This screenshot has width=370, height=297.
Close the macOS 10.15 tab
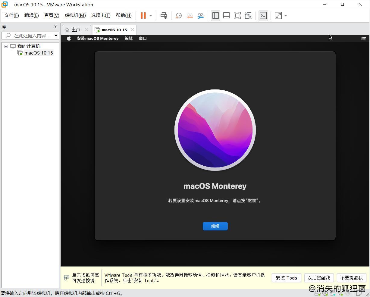132,30
